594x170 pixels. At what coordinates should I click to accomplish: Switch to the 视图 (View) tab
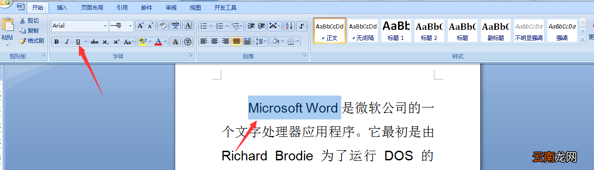[196, 8]
